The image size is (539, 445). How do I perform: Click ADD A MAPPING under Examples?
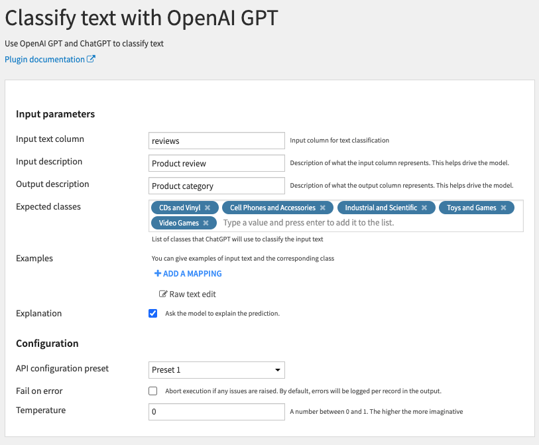click(188, 273)
